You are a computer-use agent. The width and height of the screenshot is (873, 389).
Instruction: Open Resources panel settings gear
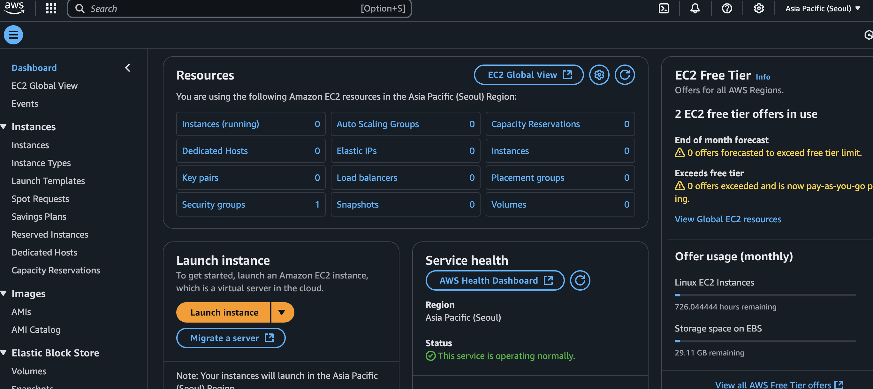tap(599, 75)
